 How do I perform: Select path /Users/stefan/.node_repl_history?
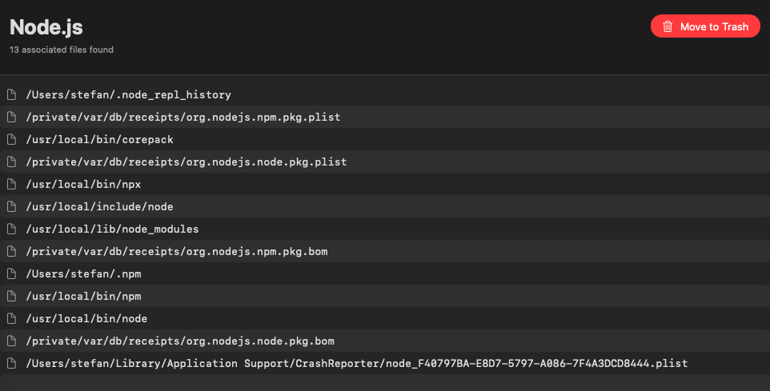click(128, 94)
